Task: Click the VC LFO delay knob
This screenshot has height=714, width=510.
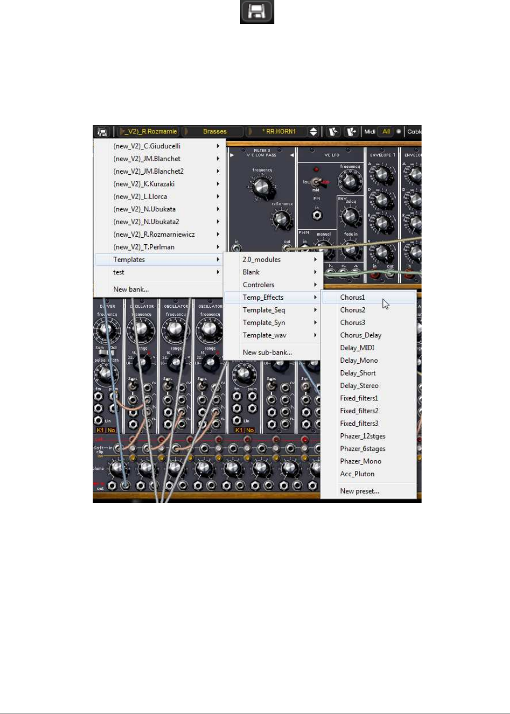Action: (x=350, y=216)
